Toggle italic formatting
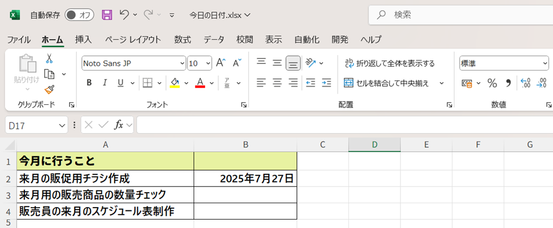This screenshot has height=228, width=553. 105,83
